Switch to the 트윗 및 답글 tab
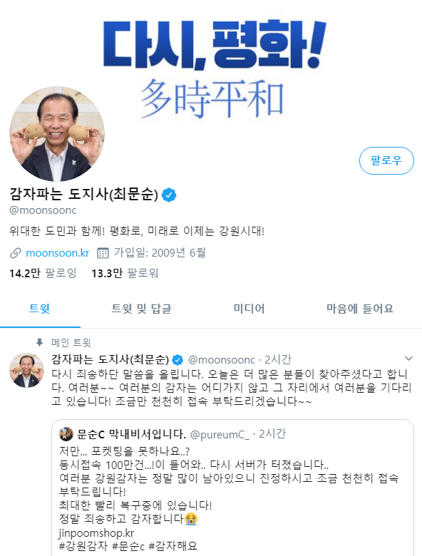The width and height of the screenshot is (422, 556). coord(141,309)
